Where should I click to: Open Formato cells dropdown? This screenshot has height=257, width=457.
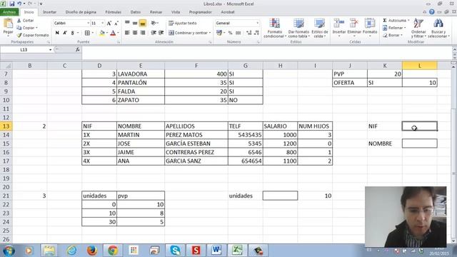pos(370,28)
